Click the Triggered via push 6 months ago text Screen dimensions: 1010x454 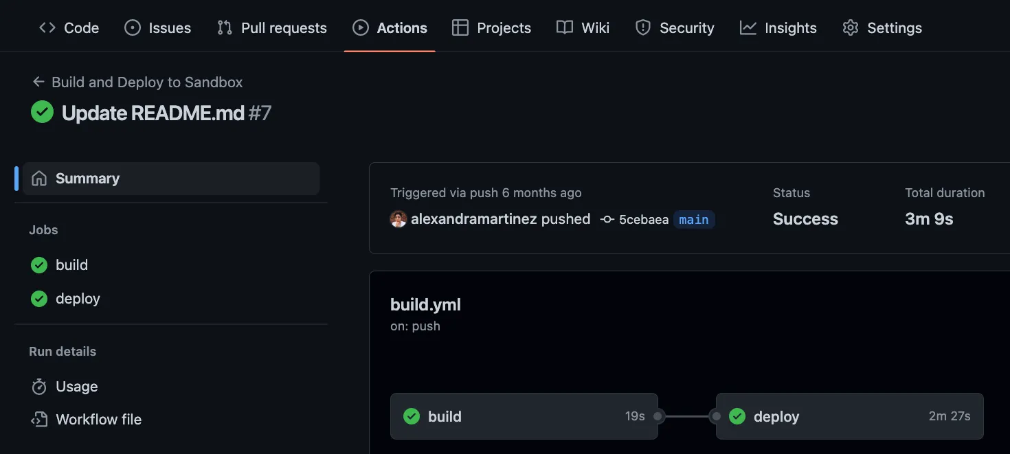pos(486,193)
